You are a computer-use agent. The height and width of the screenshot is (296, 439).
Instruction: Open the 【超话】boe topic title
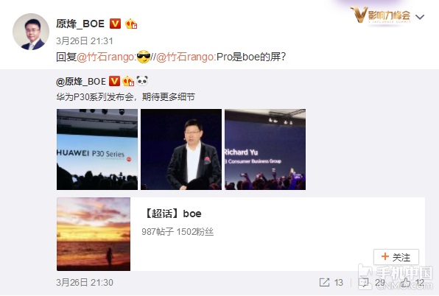(x=172, y=214)
